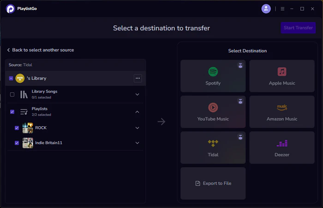This screenshot has width=323, height=208.
Task: Click the ROCK playlist cover thumbnail
Action: [28, 128]
